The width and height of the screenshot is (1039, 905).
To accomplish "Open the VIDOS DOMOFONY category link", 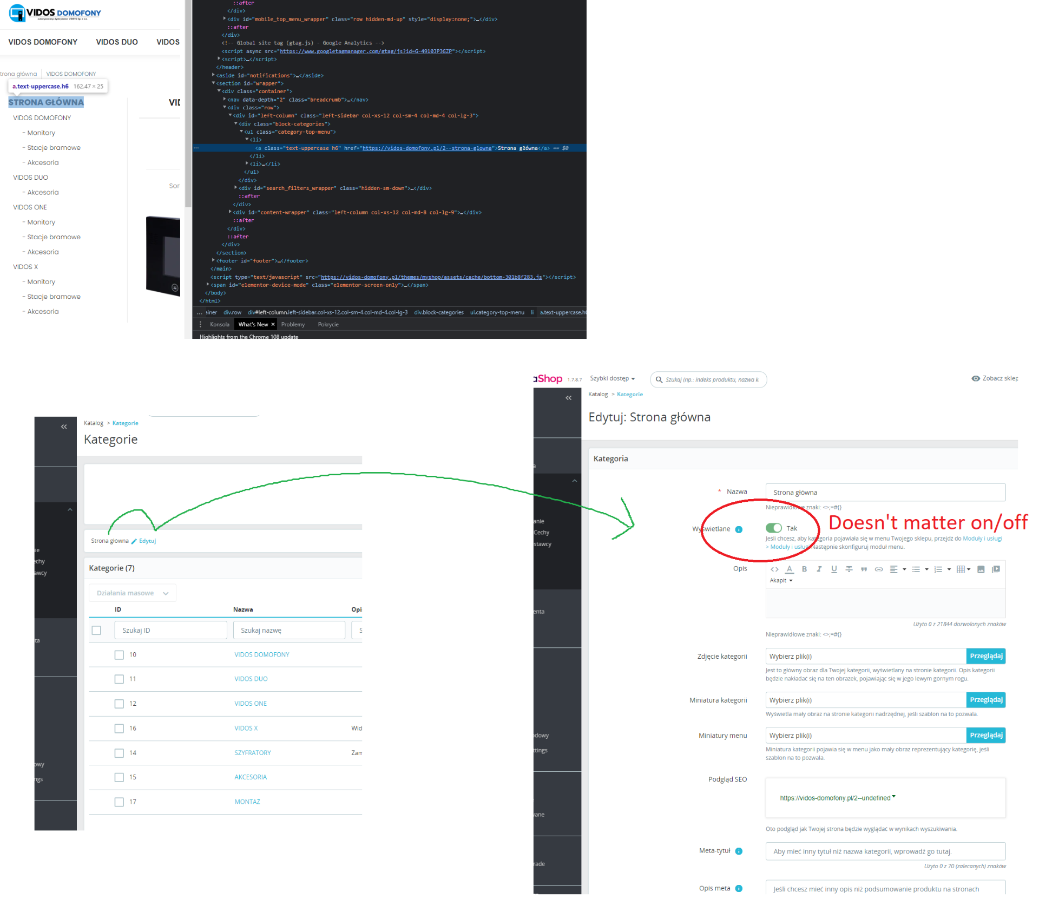I will pyautogui.click(x=261, y=655).
